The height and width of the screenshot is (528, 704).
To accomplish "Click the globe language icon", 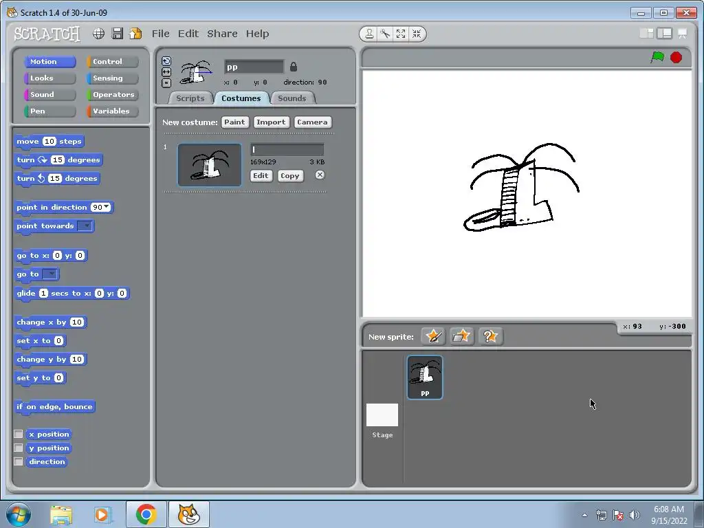I will click(99, 33).
